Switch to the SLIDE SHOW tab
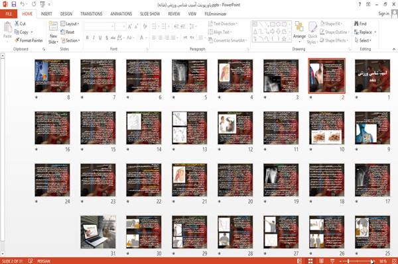This screenshot has width=398, height=264. pos(150,14)
